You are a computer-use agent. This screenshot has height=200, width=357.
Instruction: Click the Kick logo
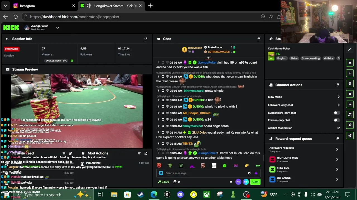pyautogui.click(x=11, y=27)
